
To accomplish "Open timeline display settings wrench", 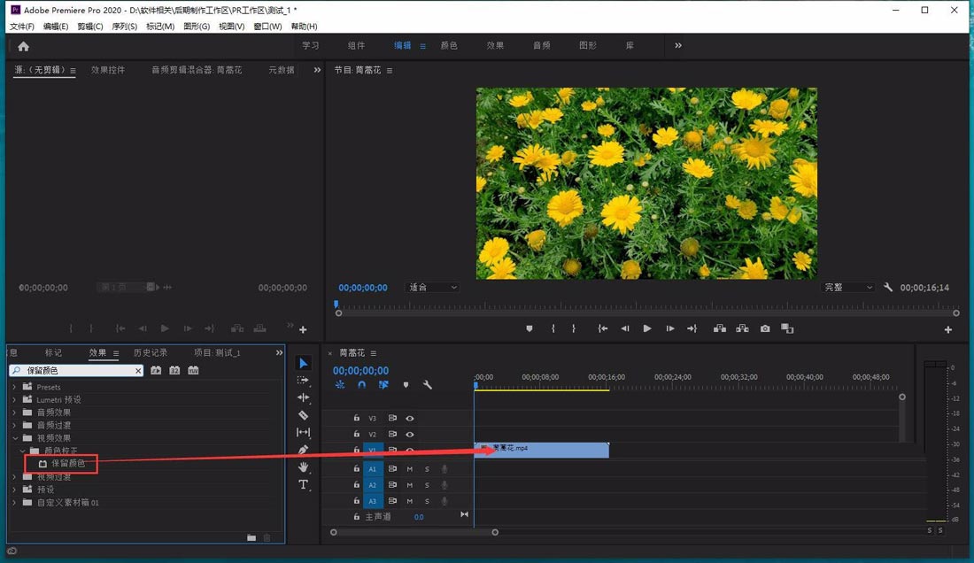I will 428,385.
